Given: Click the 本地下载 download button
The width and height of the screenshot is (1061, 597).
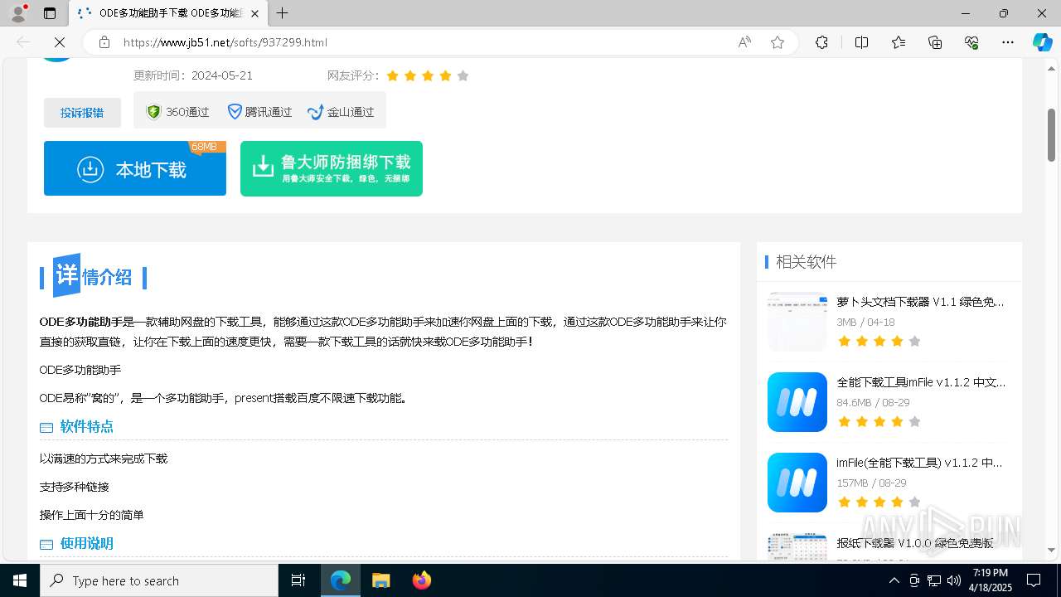Looking at the screenshot, I should [135, 168].
